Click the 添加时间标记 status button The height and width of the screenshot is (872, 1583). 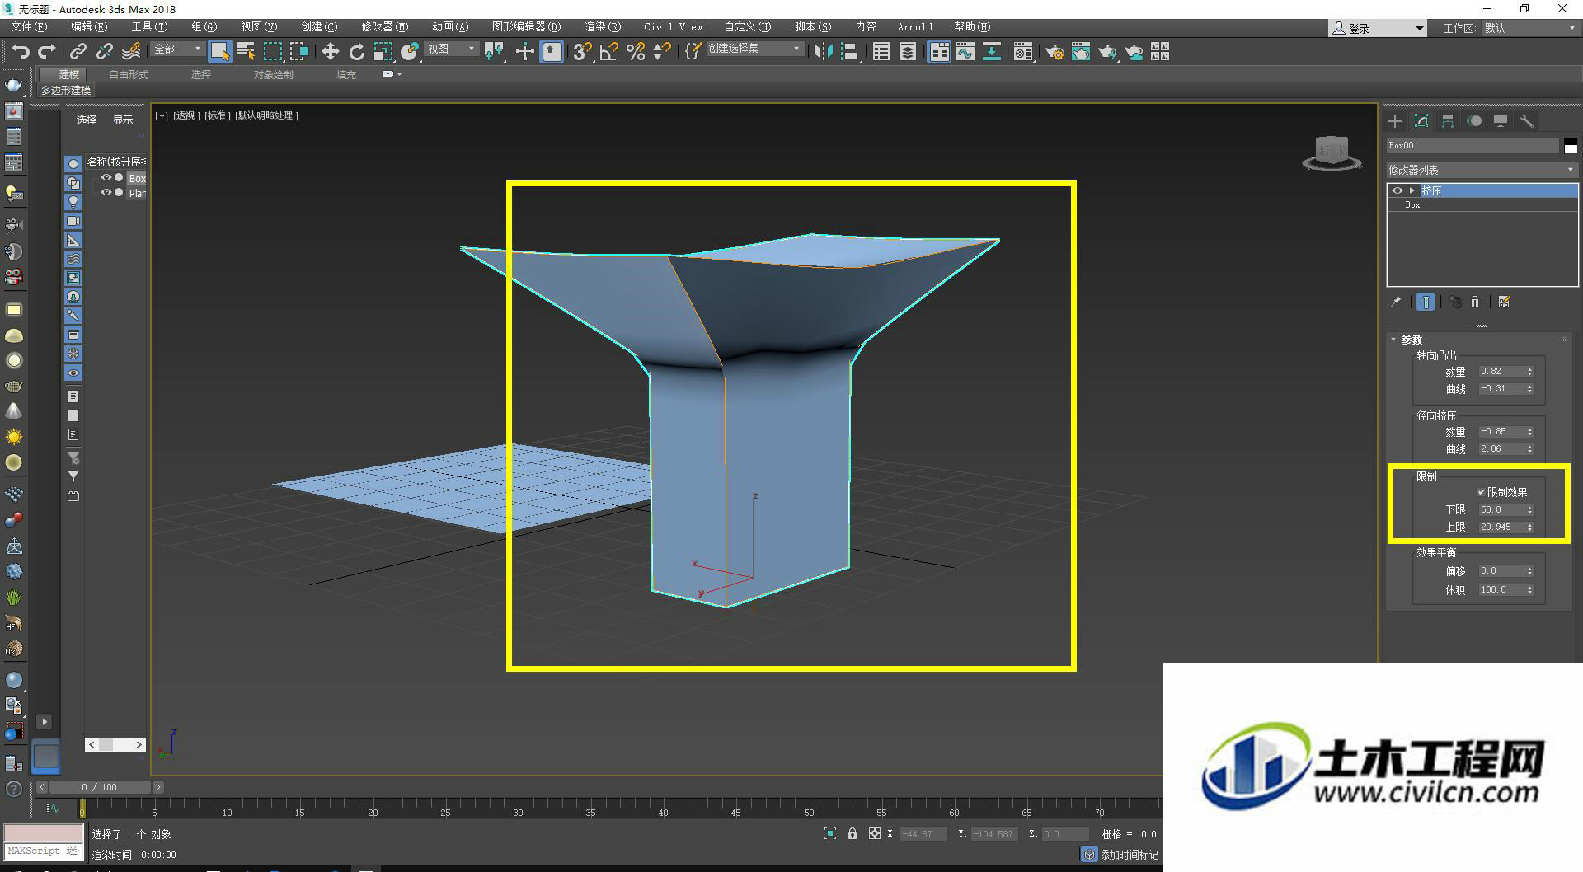[x=1129, y=855]
